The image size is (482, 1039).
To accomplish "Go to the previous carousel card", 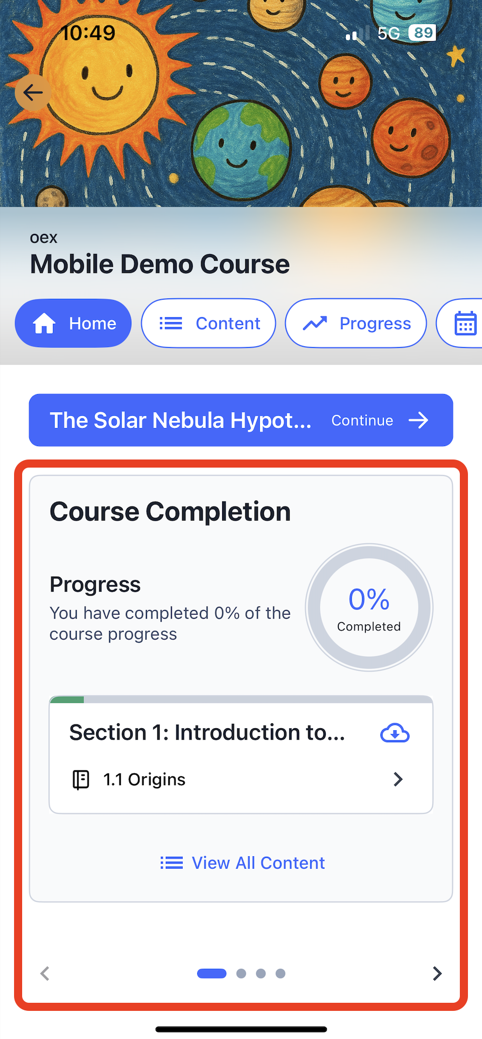I will (x=45, y=974).
